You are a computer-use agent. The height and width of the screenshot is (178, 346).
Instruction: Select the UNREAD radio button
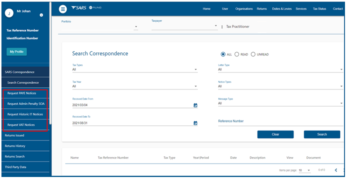coord(253,54)
